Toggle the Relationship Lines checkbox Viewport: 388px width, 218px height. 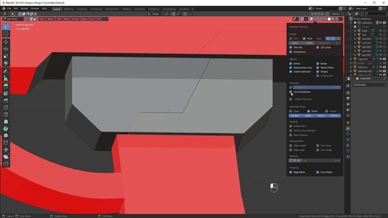pyautogui.click(x=291, y=68)
